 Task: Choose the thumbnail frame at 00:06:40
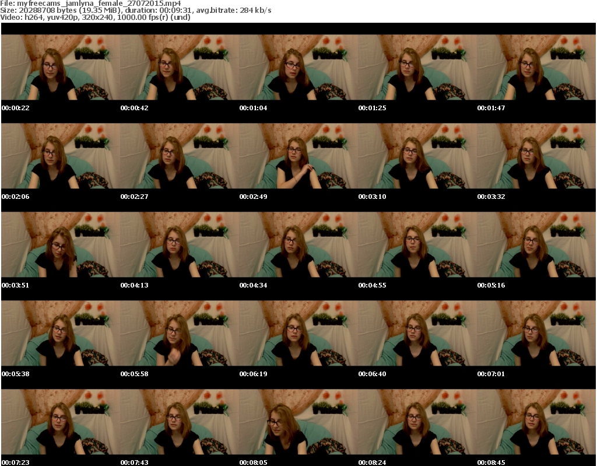pyautogui.click(x=417, y=334)
